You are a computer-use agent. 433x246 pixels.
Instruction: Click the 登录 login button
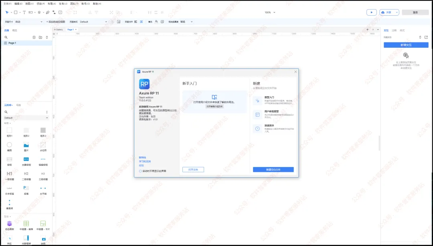click(x=415, y=12)
